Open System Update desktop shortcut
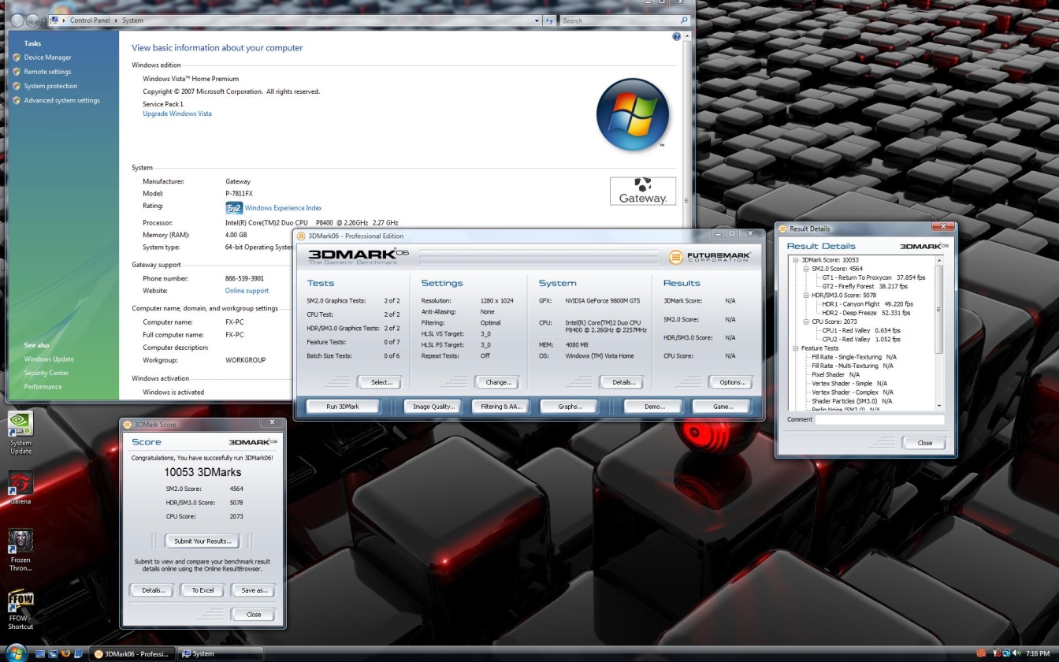The width and height of the screenshot is (1059, 662). click(20, 433)
